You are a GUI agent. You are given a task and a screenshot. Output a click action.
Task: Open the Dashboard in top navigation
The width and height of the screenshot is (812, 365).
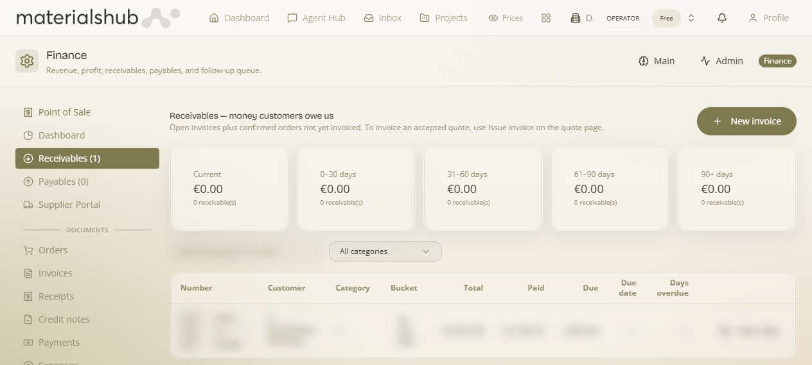[239, 18]
